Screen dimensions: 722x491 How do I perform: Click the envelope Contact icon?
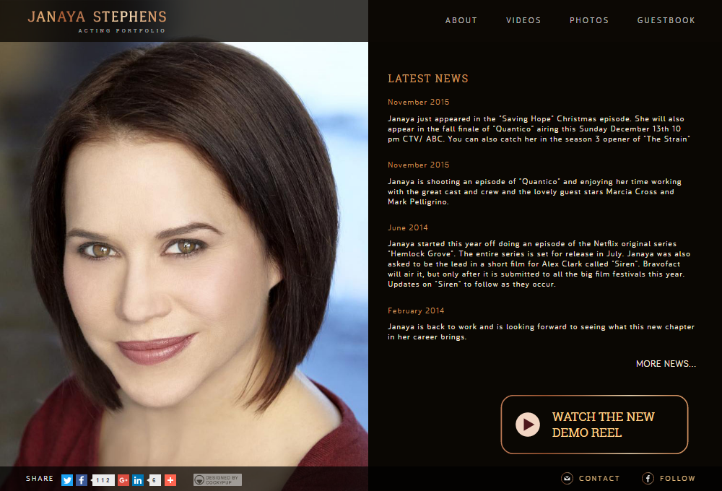pyautogui.click(x=567, y=479)
